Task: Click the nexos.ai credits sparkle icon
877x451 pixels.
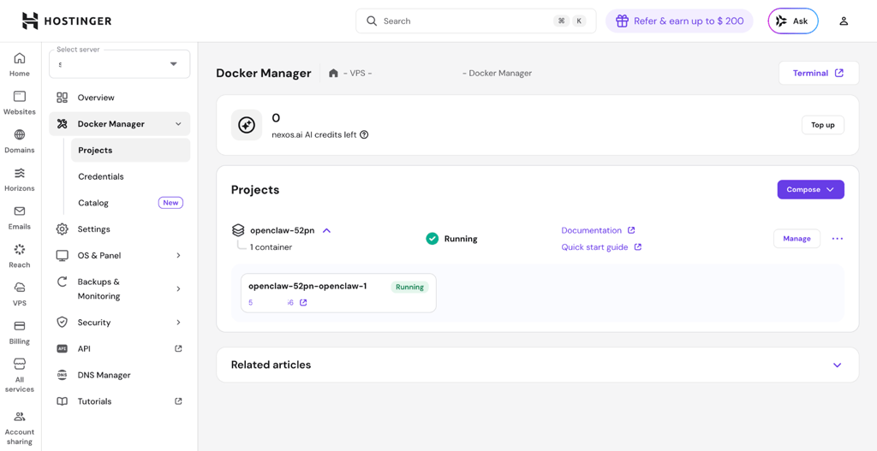Action: [247, 125]
